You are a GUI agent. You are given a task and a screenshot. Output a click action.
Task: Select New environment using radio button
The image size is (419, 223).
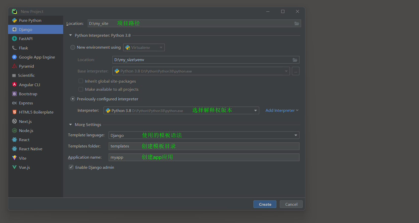(73, 47)
